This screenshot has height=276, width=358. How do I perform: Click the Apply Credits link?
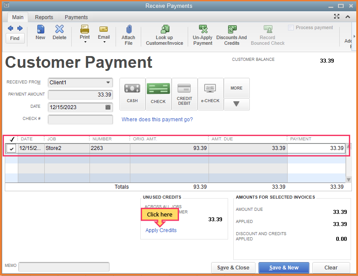(161, 230)
